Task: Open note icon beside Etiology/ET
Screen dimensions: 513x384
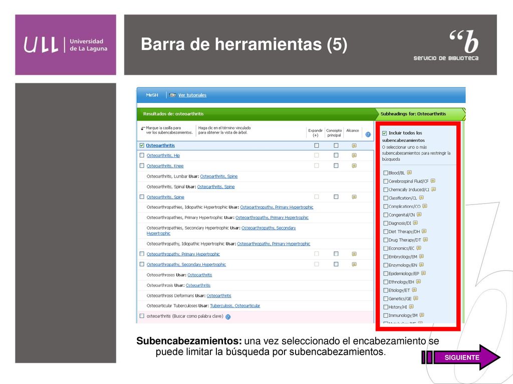Action: tap(414, 290)
